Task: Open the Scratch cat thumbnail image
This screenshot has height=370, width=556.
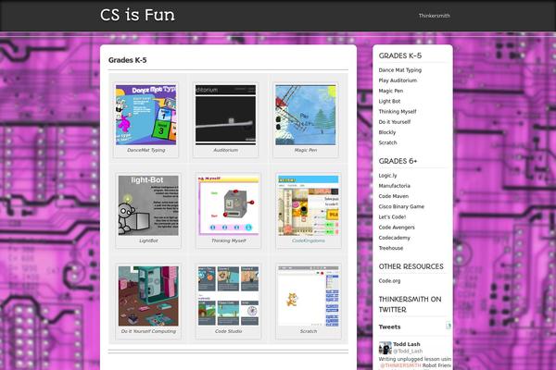Action: pos(309,296)
